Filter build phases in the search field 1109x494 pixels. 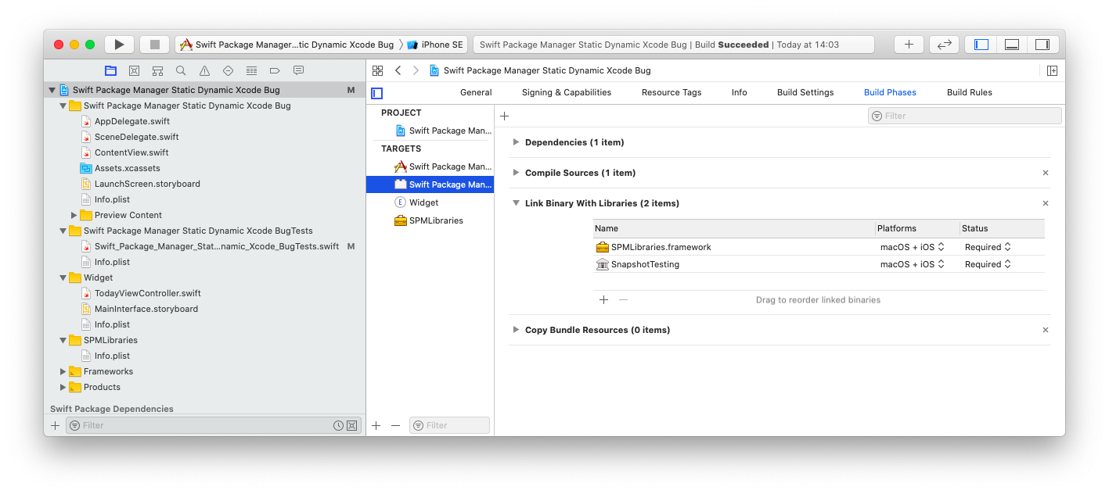pos(965,116)
